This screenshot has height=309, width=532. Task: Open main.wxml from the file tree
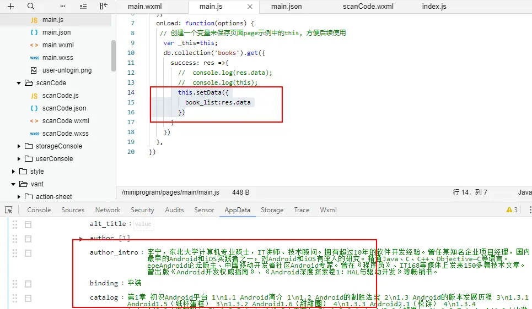point(58,45)
